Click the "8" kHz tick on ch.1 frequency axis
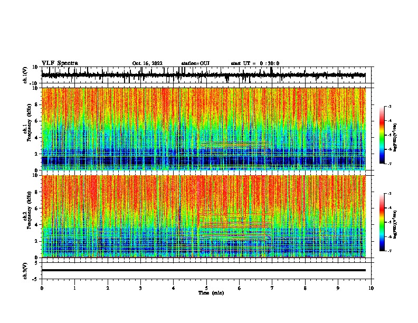The height and width of the screenshot is (323, 418). (36, 104)
